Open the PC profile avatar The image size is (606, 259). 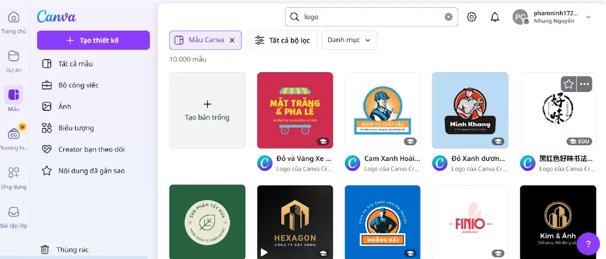tap(520, 17)
